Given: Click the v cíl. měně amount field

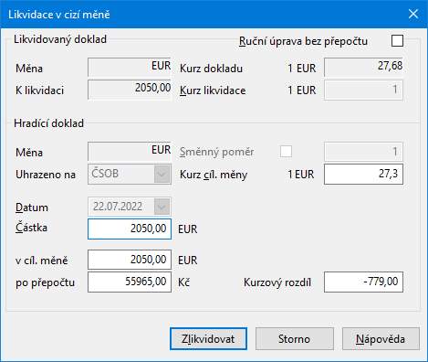Looking at the screenshot, I should point(130,260).
